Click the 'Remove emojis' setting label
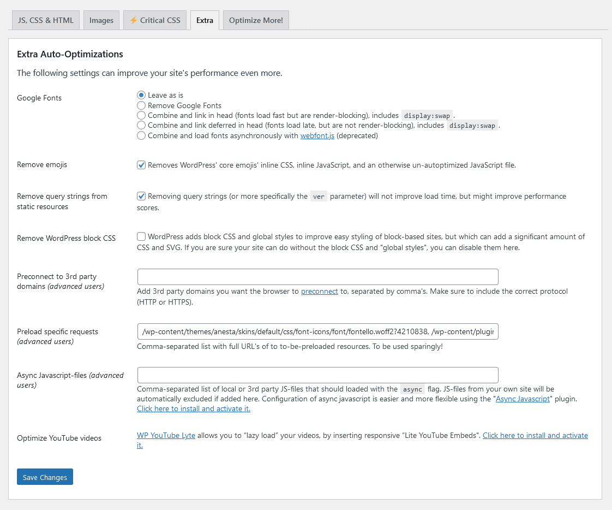Screen dimensions: 612x510 pos(42,164)
